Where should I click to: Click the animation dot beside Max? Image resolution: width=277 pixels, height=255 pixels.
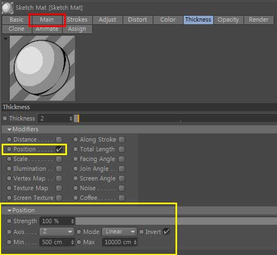(x=79, y=242)
